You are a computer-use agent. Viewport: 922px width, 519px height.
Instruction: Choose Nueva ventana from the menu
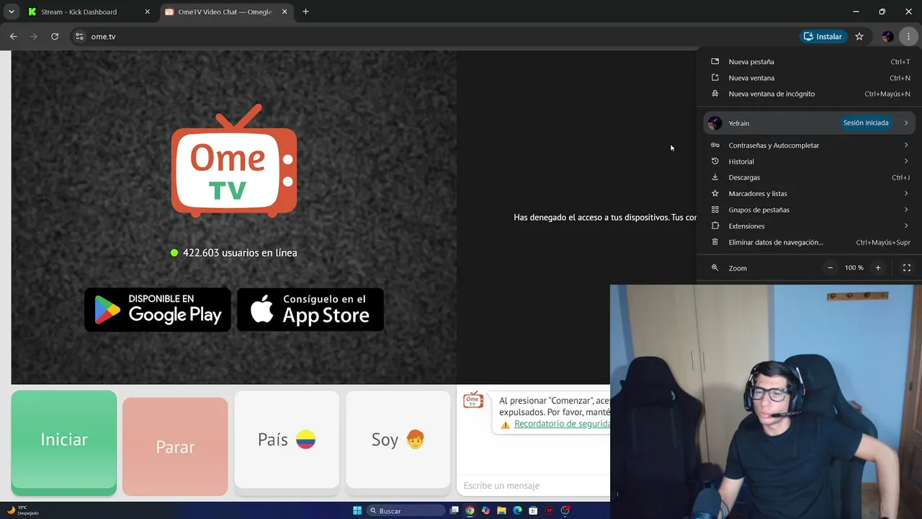click(810, 78)
